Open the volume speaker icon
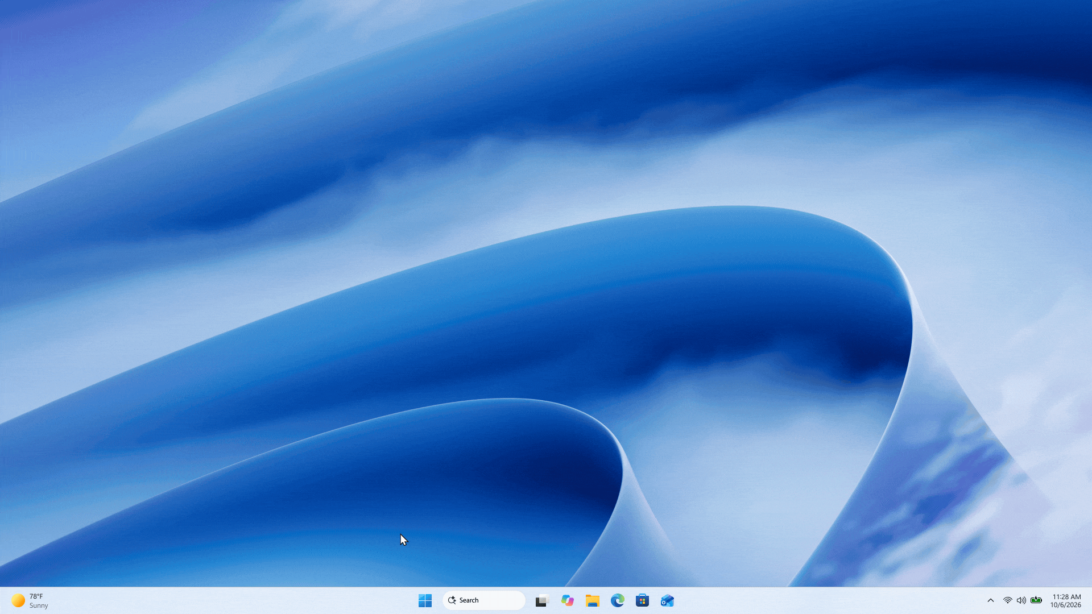1092x614 pixels. pos(1021,600)
